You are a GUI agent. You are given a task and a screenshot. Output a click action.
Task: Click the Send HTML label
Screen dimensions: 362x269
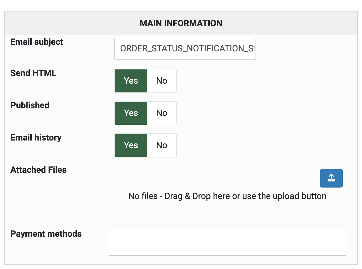coord(33,73)
